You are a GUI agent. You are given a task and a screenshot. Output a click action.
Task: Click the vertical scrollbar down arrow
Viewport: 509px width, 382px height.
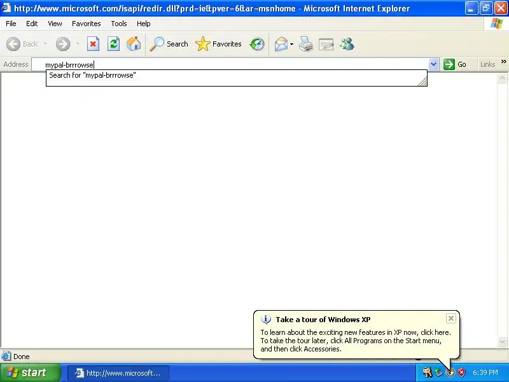pyautogui.click(x=502, y=341)
